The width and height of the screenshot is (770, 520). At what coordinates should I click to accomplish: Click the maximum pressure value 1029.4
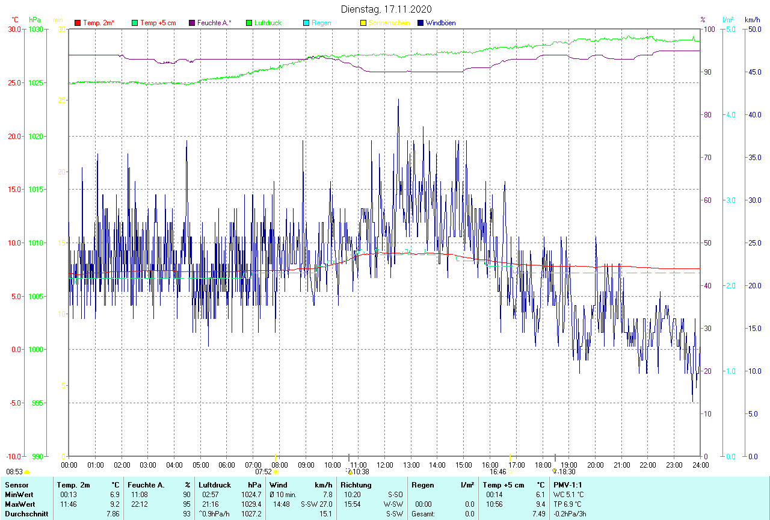pyautogui.click(x=251, y=504)
